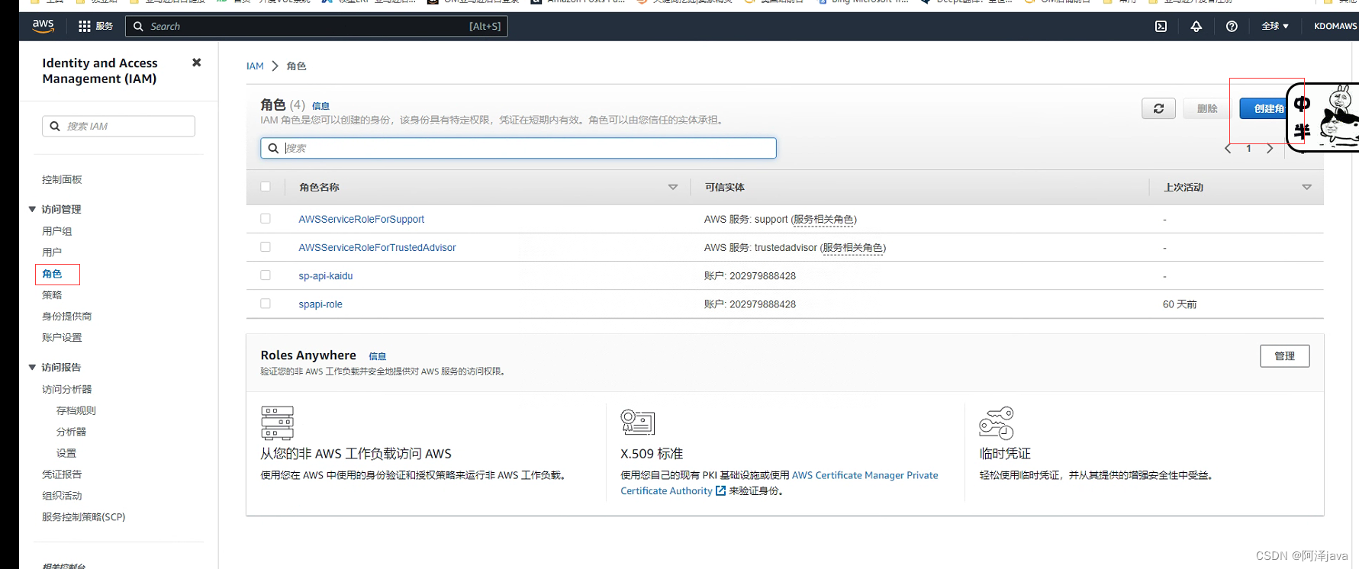Viewport: 1359px width, 569px height.
Task: Click the 服务相关角色 link in trustedadvisor row
Action: [x=852, y=247]
